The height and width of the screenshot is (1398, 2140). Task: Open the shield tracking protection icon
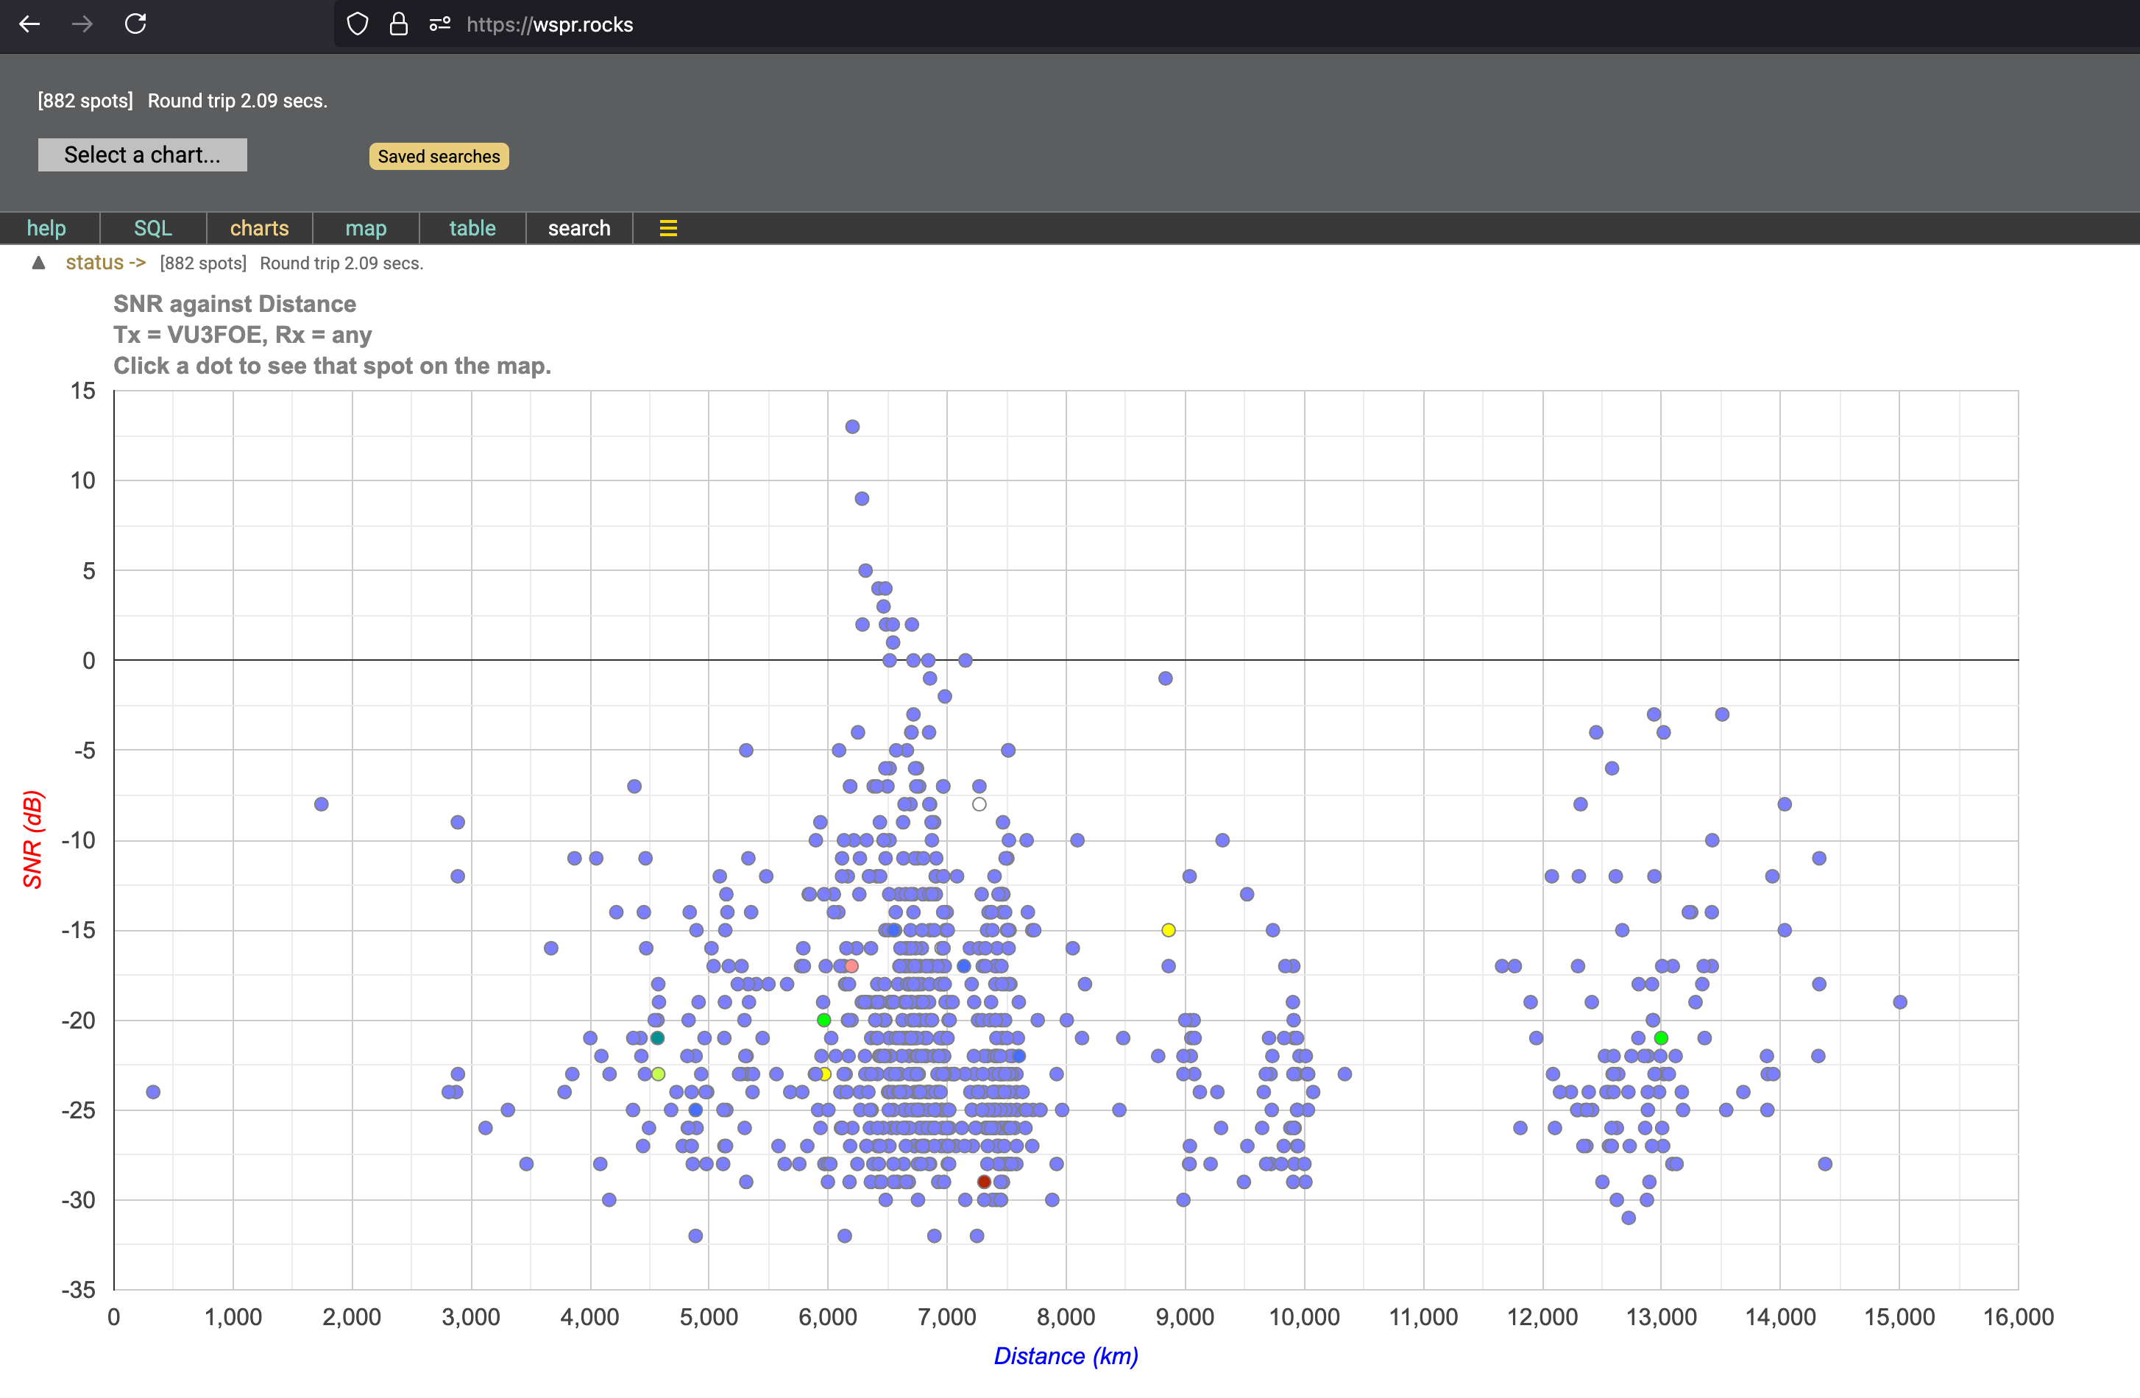[358, 24]
